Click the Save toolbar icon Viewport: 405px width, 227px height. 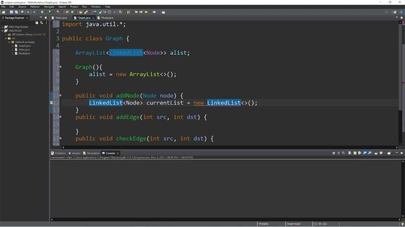(11, 12)
